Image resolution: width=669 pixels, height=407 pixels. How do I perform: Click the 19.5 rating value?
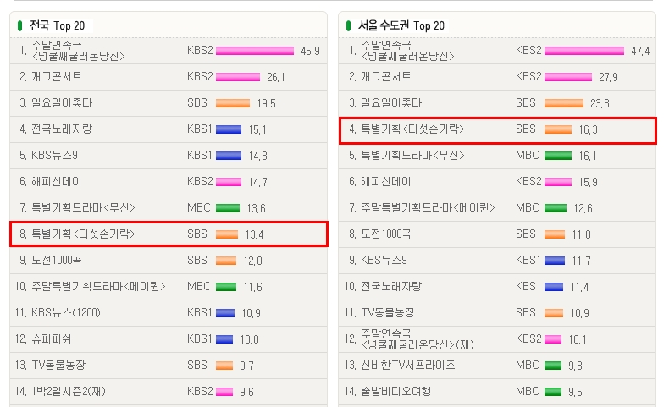[x=266, y=103]
